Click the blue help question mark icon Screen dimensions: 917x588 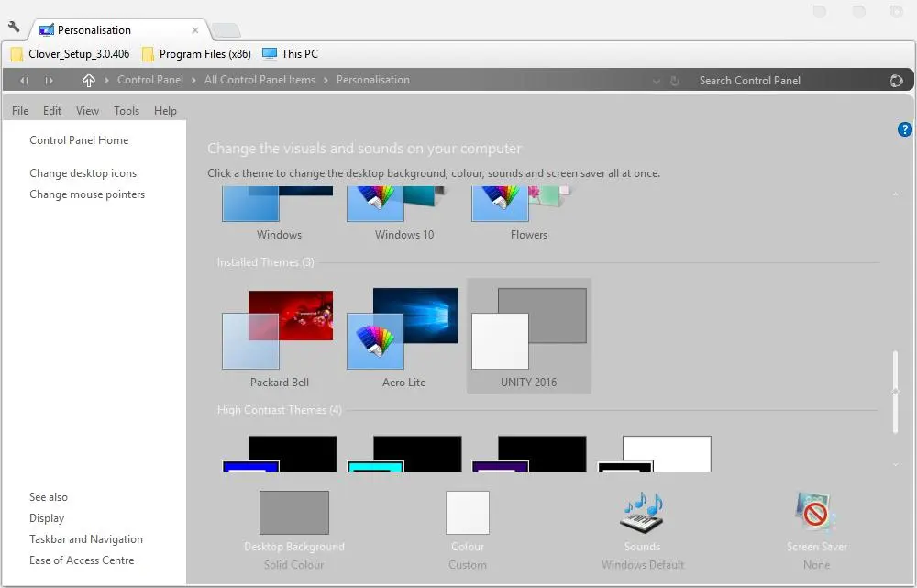904,129
